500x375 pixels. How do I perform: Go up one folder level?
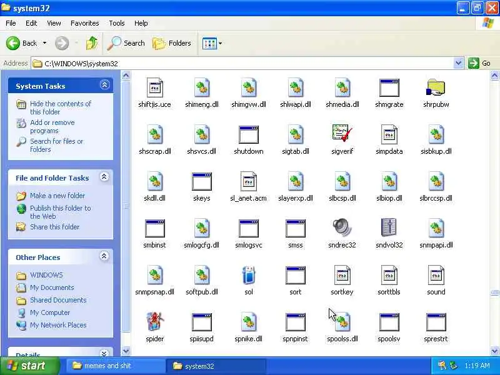point(91,43)
